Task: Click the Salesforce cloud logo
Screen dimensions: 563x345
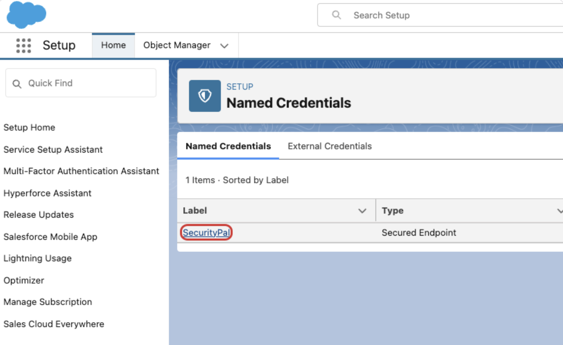Action: [26, 15]
